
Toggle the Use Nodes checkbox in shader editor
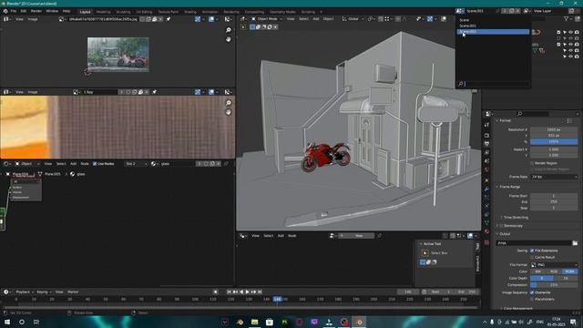[x=95, y=164]
